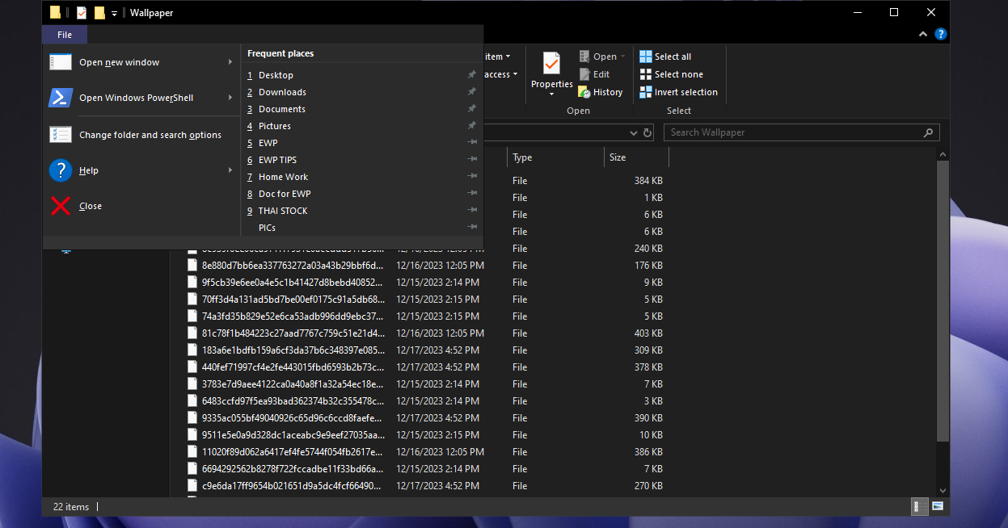Pin Home Work to Frequent places list
Image resolution: width=1008 pixels, height=528 pixels.
(x=472, y=177)
